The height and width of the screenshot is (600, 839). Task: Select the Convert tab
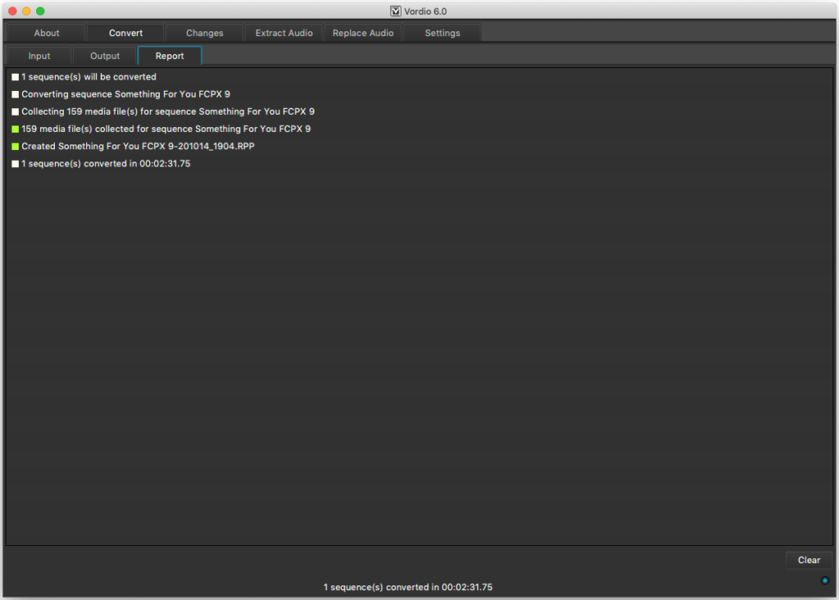(x=125, y=33)
